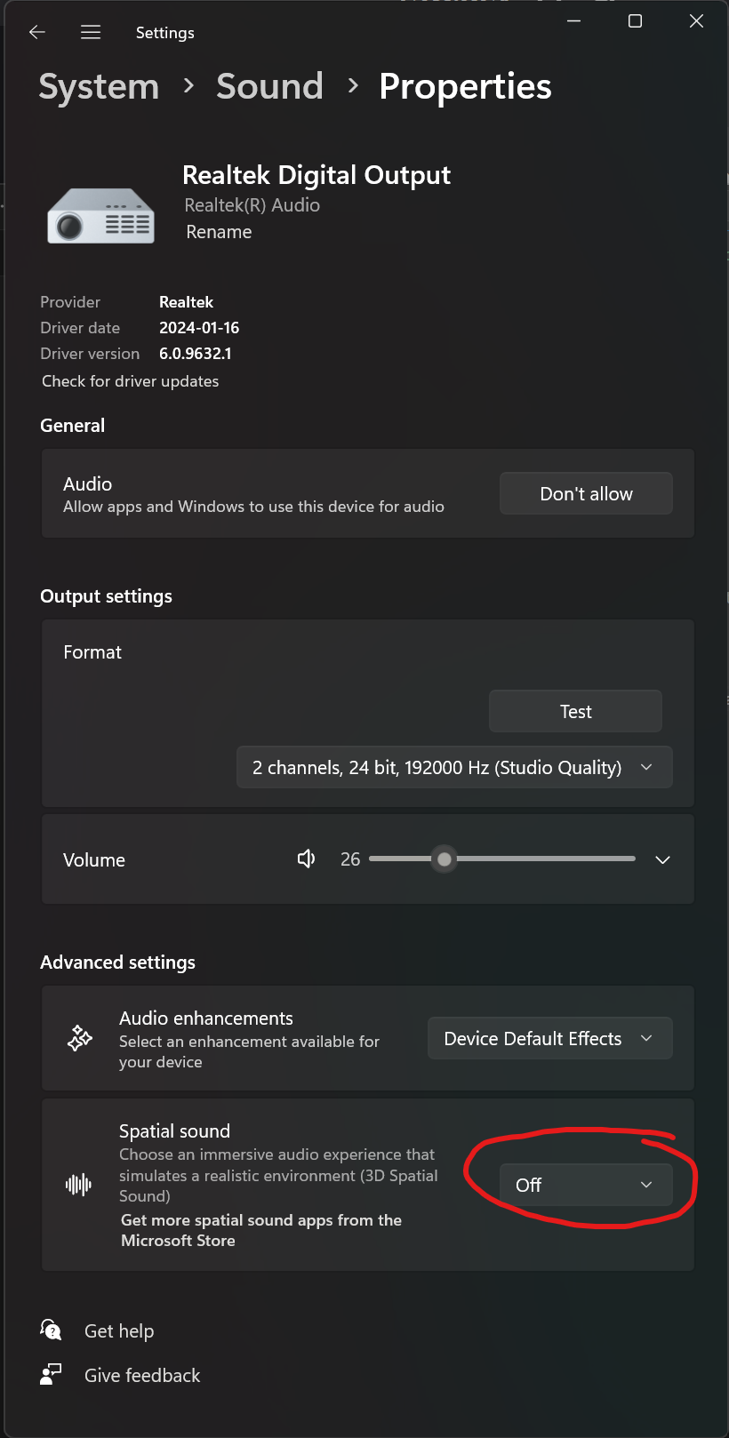Go to Sound in breadcrumb

pos(269,87)
